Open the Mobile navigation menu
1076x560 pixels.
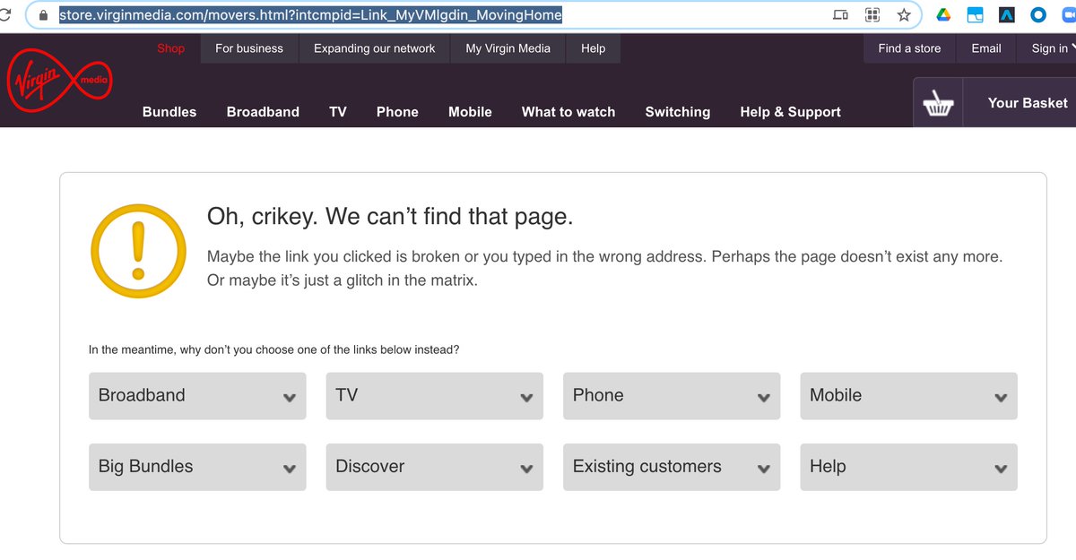pos(470,112)
